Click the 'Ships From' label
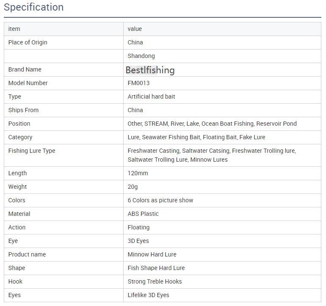326x306 pixels. (23, 110)
